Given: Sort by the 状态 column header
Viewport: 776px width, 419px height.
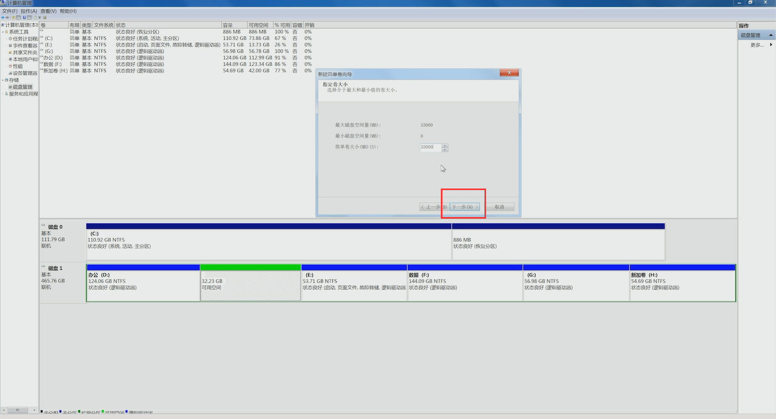Looking at the screenshot, I should pos(168,25).
